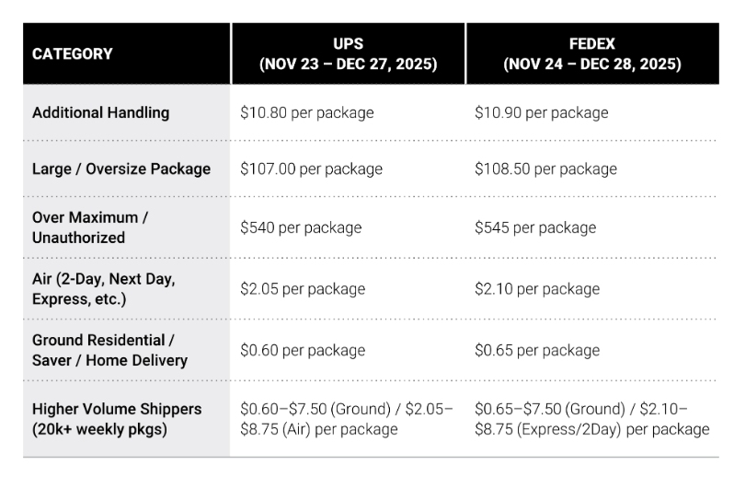Click the $10.80 per package cell
734x477 pixels.
(306, 112)
